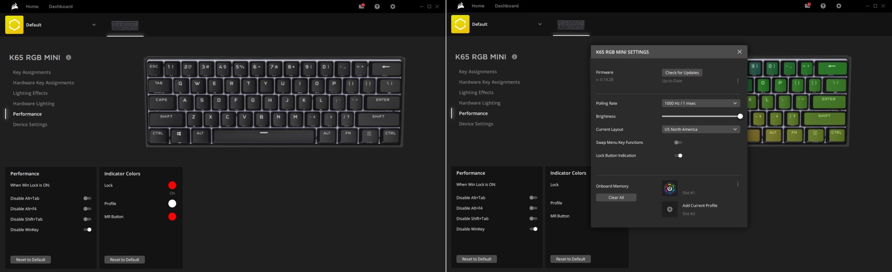Open help question mark in right window

coord(823,6)
